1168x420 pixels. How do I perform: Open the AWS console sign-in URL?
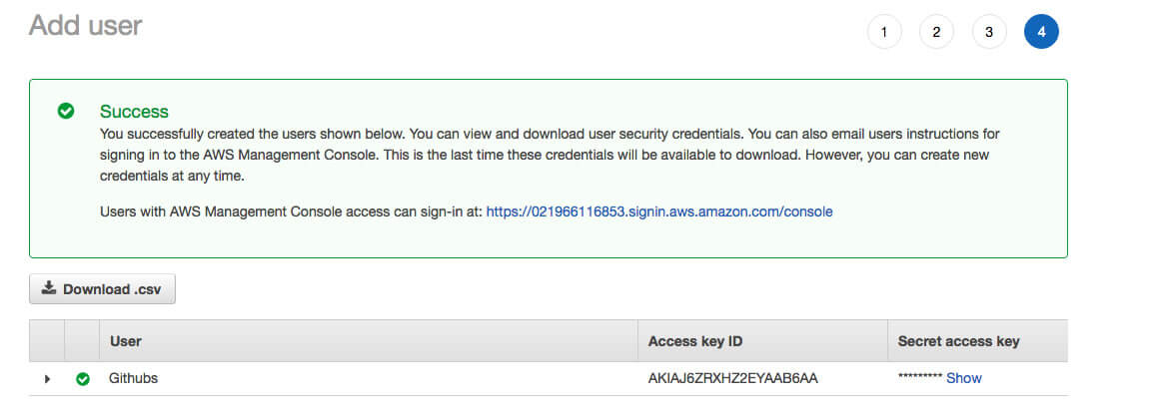[x=659, y=211]
